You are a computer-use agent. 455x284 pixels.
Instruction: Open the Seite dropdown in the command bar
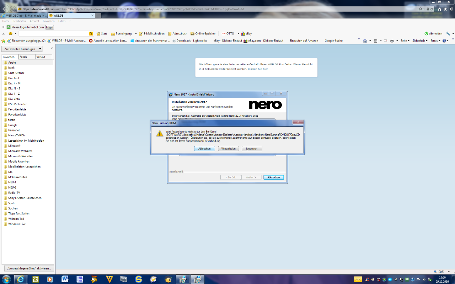(x=405, y=40)
